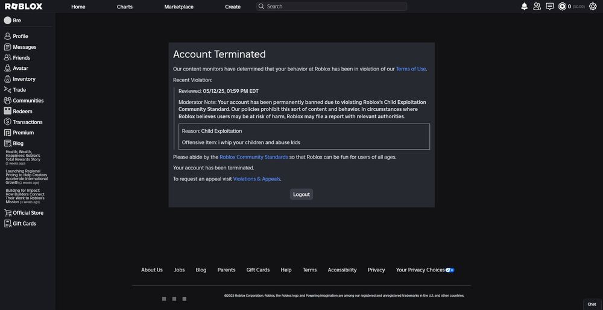Screen dimensions: 603x310
Task: Open Gift Cards footer link
Action: click(258, 270)
